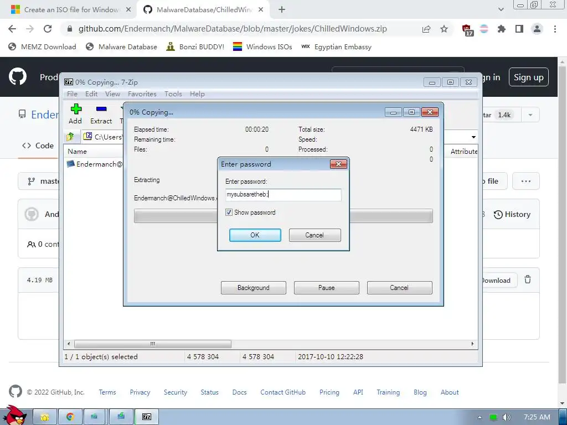Open the MEMZ Download bookmark

[x=42, y=46]
